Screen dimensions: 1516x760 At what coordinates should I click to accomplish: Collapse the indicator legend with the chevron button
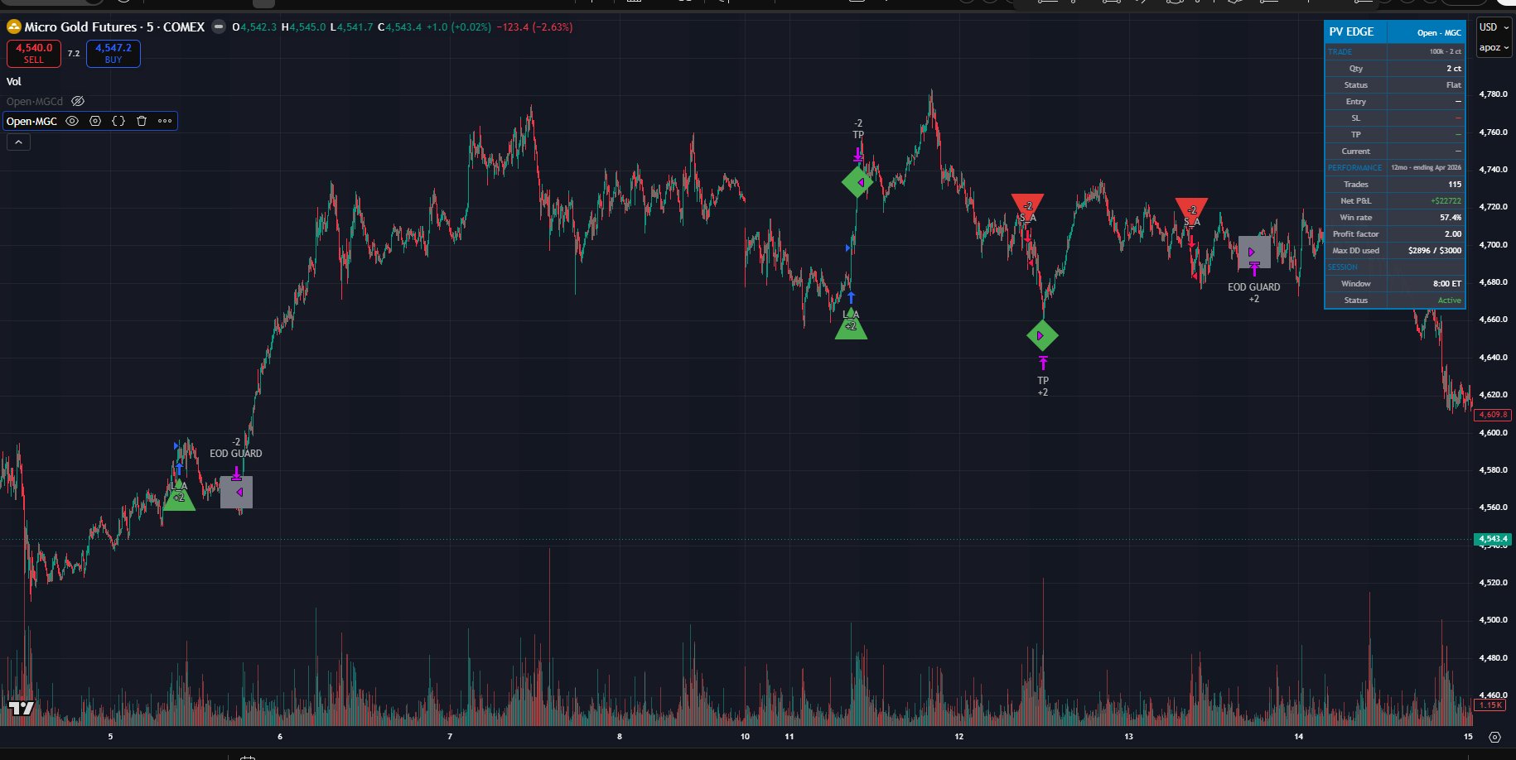[x=18, y=142]
